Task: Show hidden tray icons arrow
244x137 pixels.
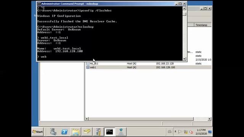Action: point(175,132)
